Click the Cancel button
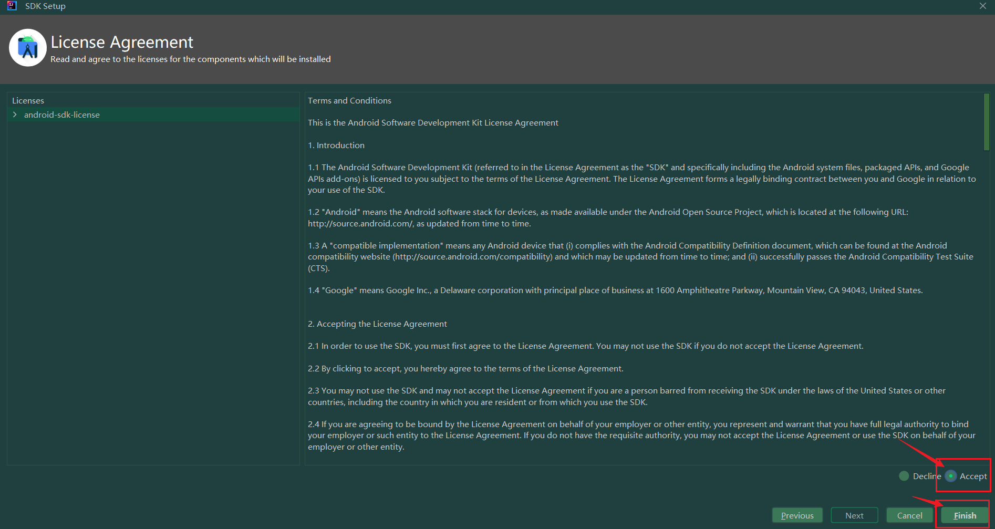Viewport: 995px width, 529px height. pyautogui.click(x=909, y=515)
